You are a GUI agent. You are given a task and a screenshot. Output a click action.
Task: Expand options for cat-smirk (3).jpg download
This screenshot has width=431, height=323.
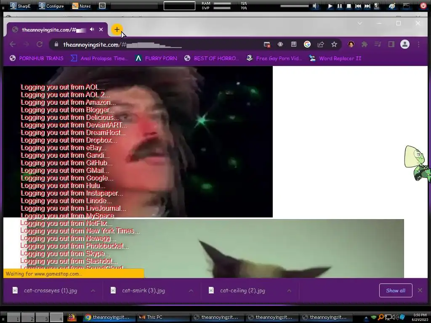tap(191, 291)
